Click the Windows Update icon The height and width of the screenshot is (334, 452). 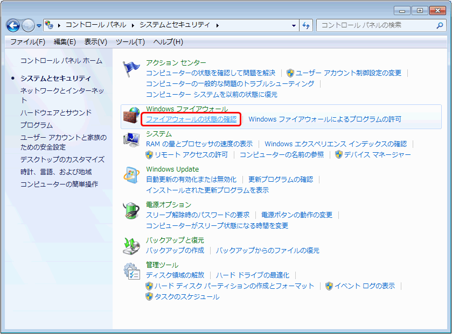click(131, 175)
